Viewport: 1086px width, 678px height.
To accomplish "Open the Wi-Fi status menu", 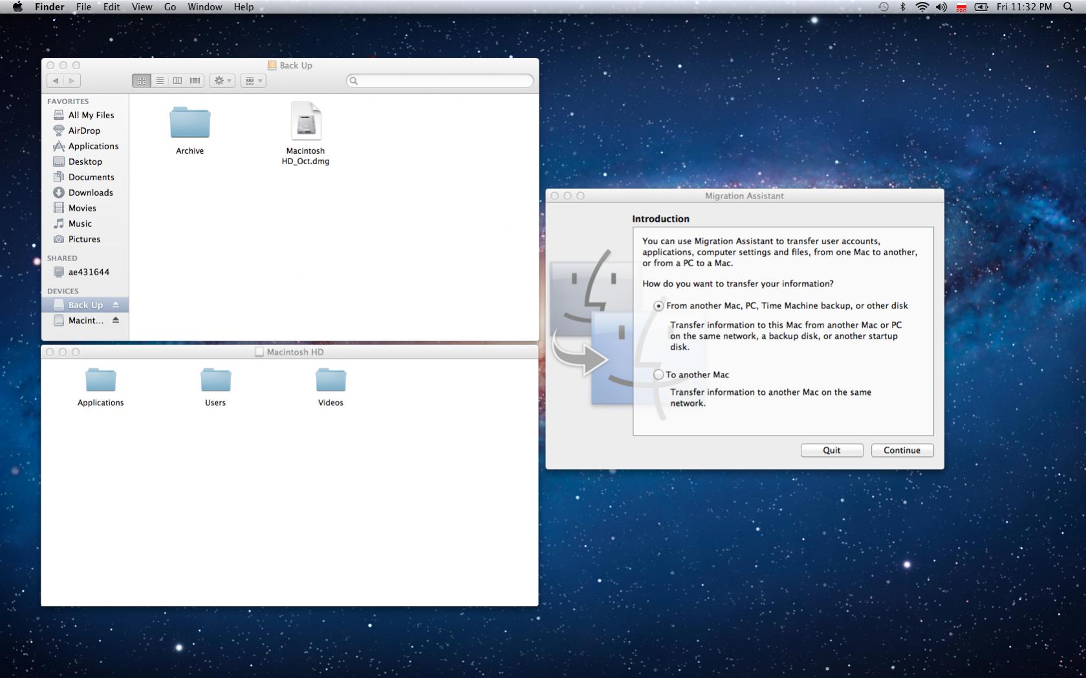I will coord(922,7).
